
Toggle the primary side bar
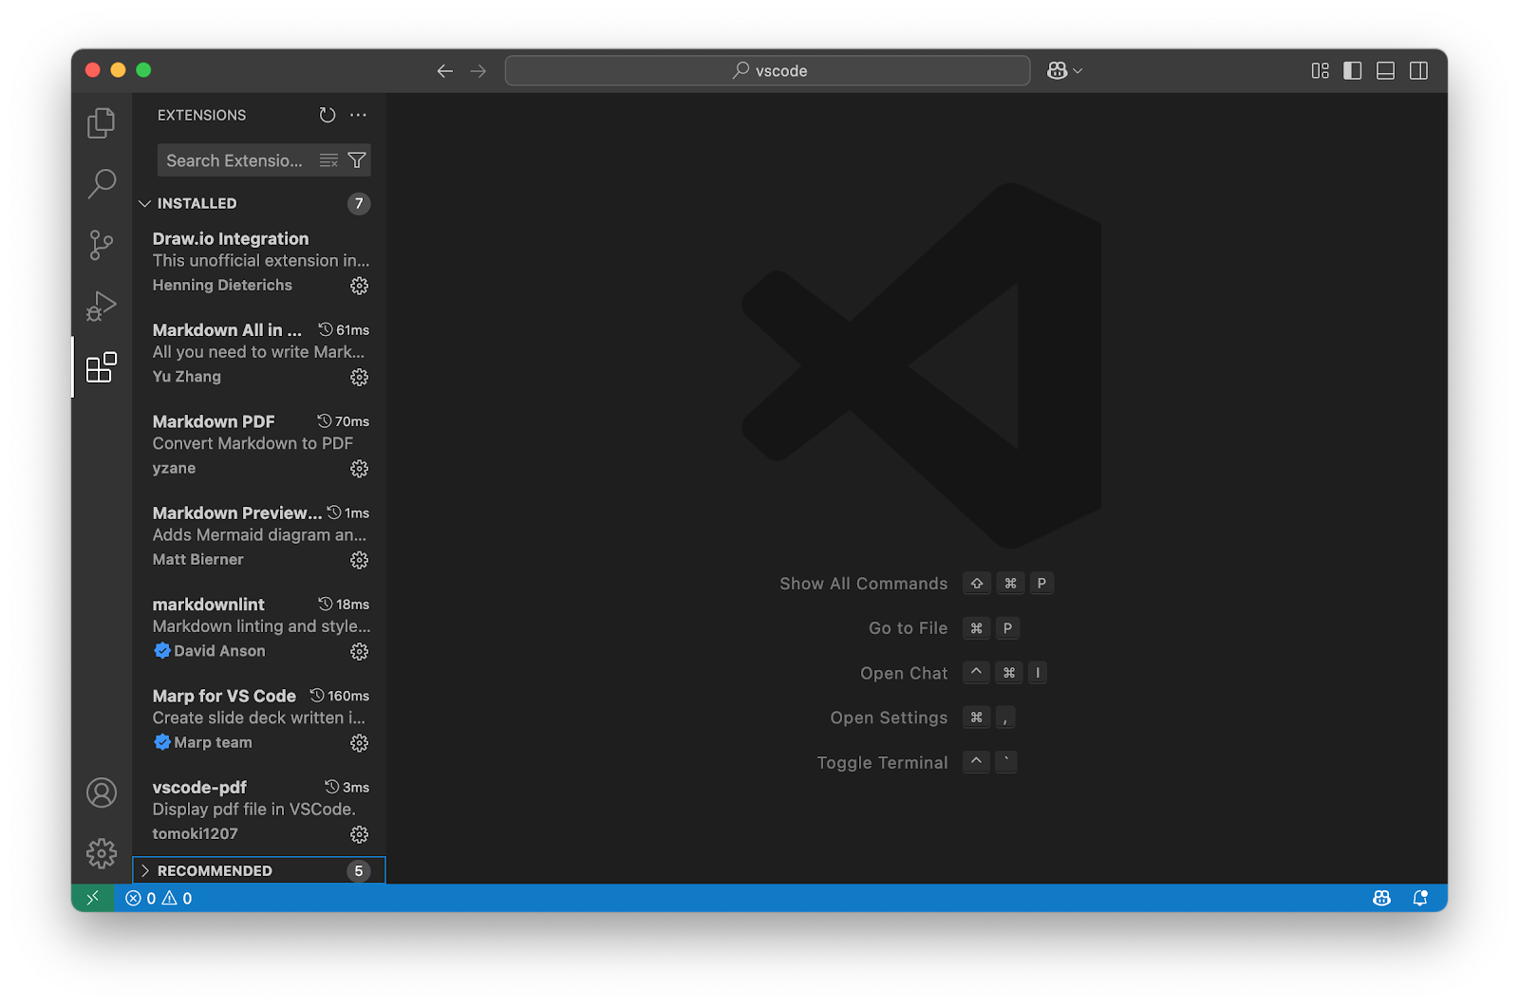(1353, 71)
